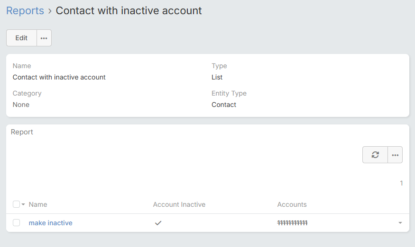
Task: Open the row actions dropdown arrow
Action: click(400, 223)
